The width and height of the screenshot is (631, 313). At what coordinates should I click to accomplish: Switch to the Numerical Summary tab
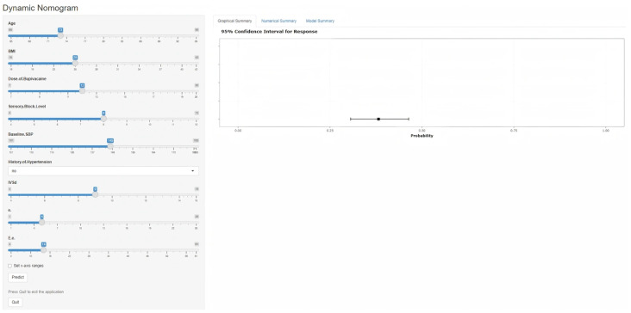(x=279, y=21)
